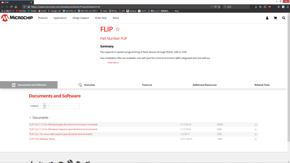Switch to the Related Tools tab
Image resolution: width=290 pixels, height=163 pixels.
(x=262, y=85)
